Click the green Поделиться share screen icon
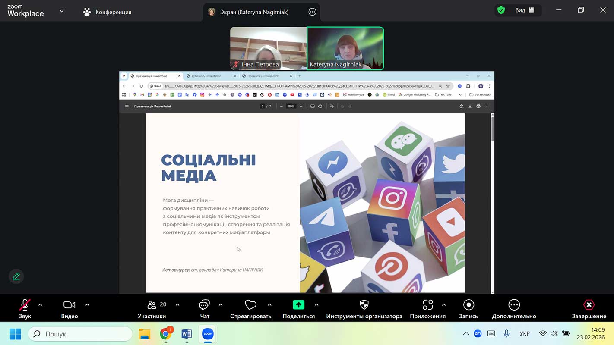Viewport: 614px width, 345px height. [298, 305]
